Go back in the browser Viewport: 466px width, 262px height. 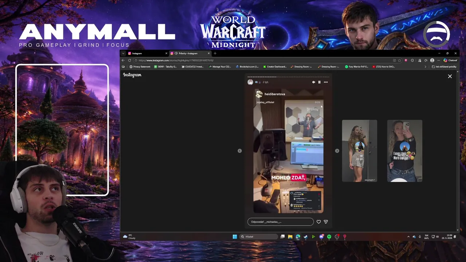pyautogui.click(x=123, y=60)
